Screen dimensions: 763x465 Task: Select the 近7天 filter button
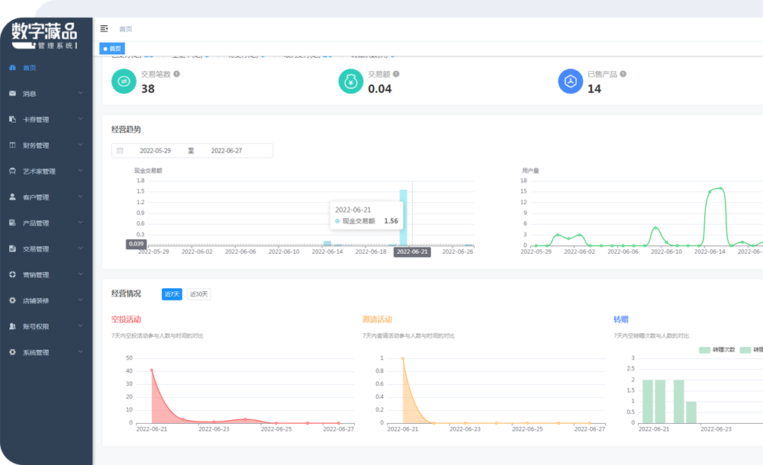[172, 294]
